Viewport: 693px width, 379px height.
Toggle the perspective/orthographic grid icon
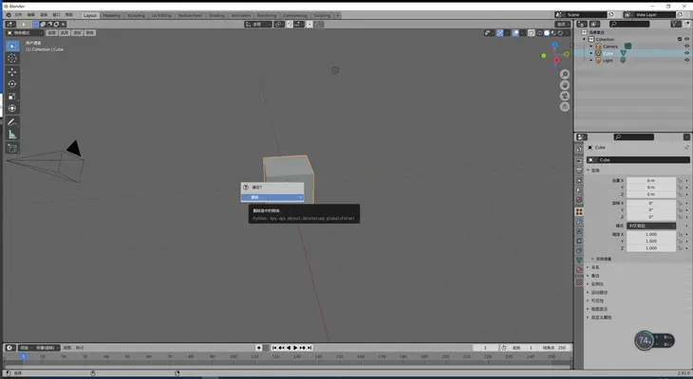coord(565,107)
